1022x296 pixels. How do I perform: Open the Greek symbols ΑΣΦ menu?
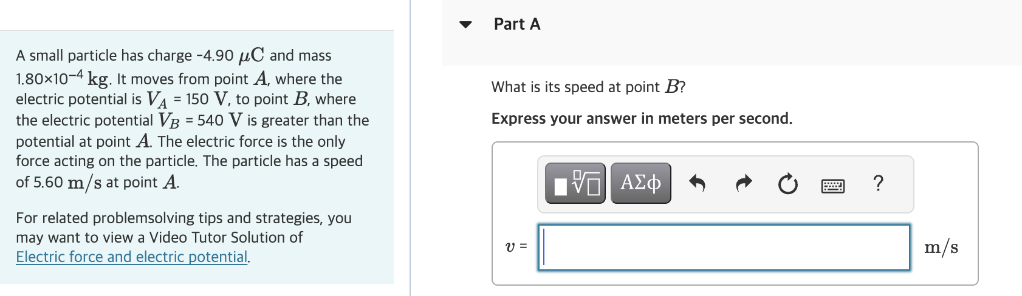(x=640, y=183)
